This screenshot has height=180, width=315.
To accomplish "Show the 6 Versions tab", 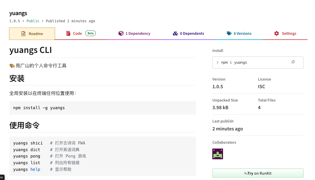I will pos(242,33).
